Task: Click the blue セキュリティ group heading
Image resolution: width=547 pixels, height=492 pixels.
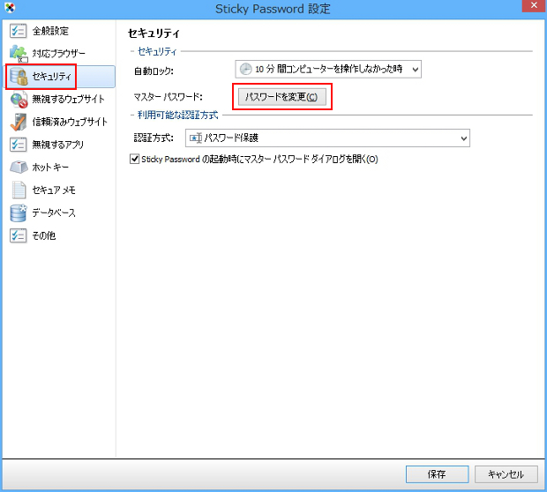Action: (157, 52)
